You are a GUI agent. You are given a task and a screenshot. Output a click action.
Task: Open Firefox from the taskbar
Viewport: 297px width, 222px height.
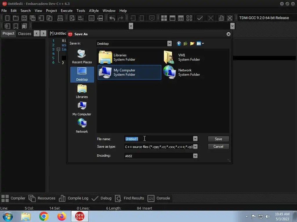click(x=62, y=216)
